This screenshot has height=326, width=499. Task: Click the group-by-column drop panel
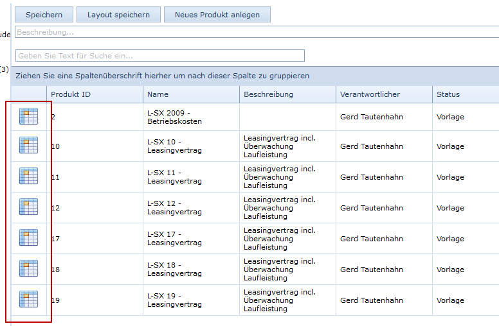pos(255,76)
